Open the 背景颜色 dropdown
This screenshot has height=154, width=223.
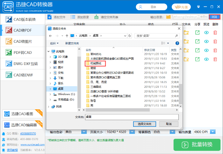[x=172, y=132]
